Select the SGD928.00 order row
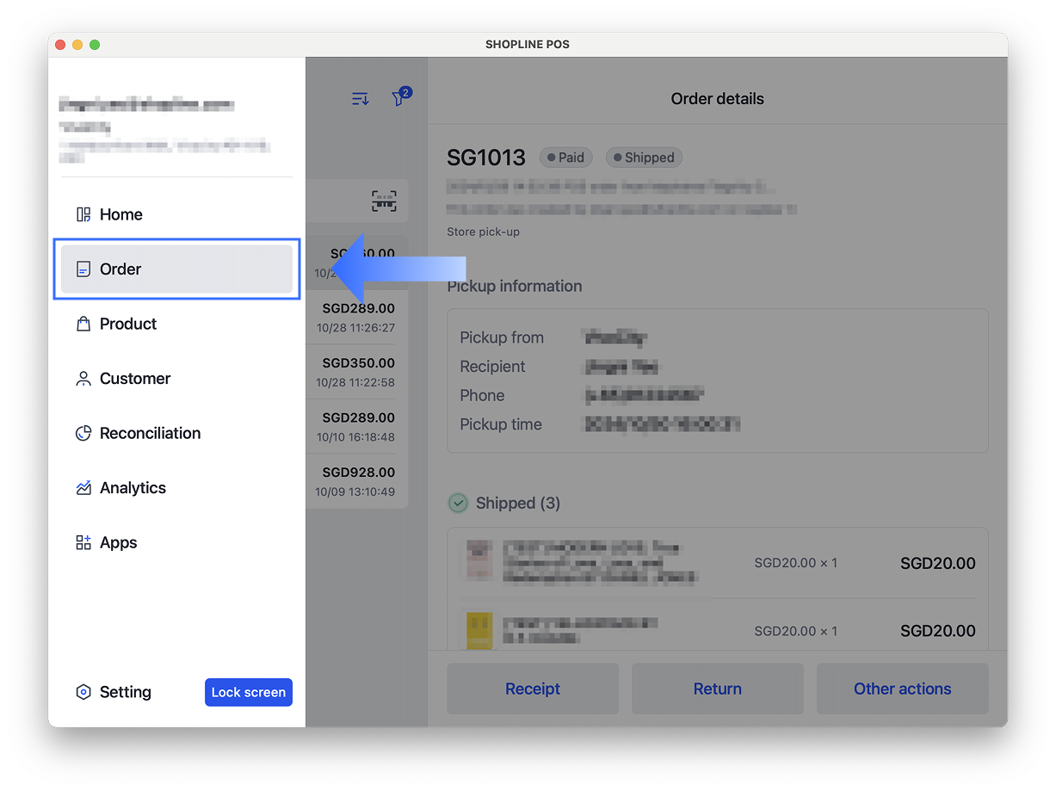The width and height of the screenshot is (1056, 791). tap(357, 481)
